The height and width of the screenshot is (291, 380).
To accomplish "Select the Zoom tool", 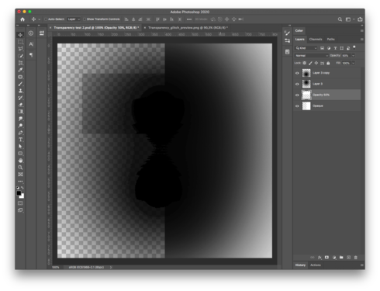I will click(x=20, y=168).
